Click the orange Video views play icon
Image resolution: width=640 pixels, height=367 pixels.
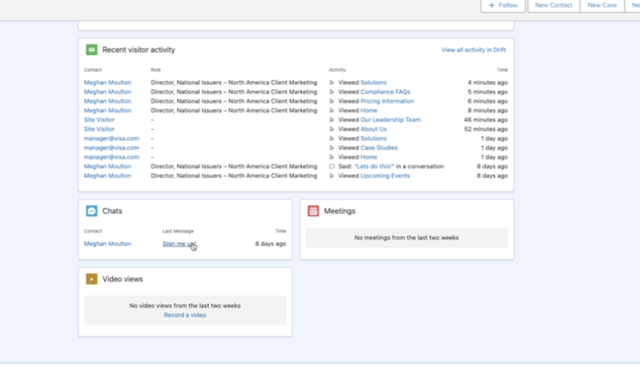[x=91, y=279]
